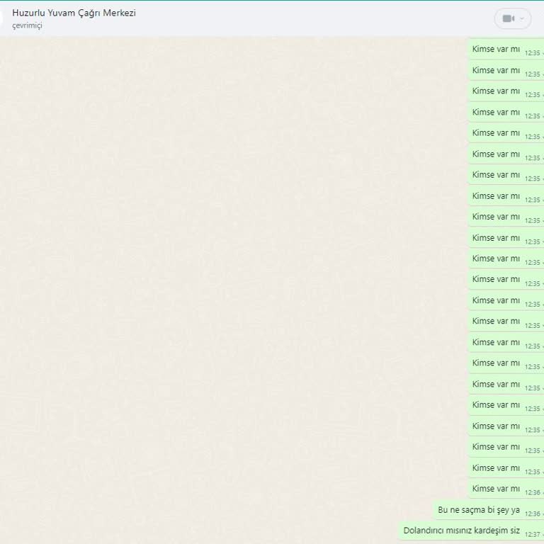Expand the video call dropdown arrow
This screenshot has height=544, width=544.
point(523,18)
